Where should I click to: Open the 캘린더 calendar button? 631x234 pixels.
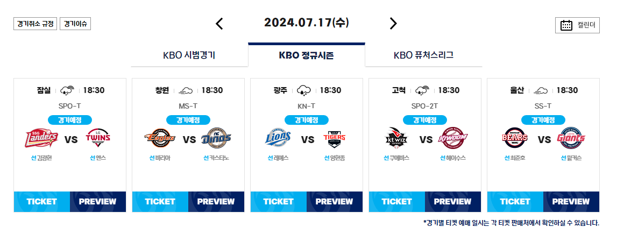point(577,25)
